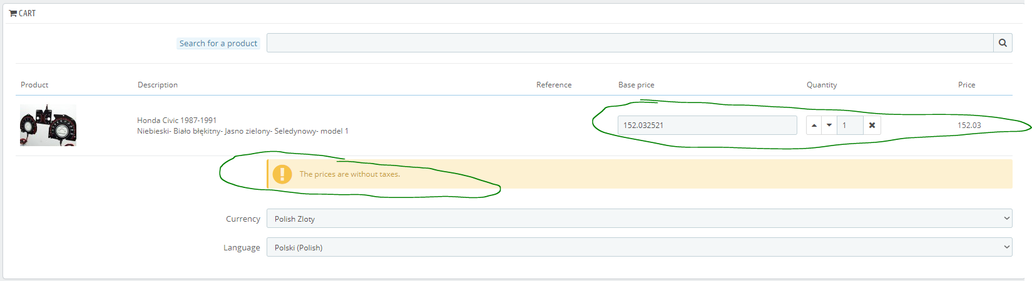Click the cart icon in header
Viewport: 1032px width, 281px height.
tap(13, 13)
